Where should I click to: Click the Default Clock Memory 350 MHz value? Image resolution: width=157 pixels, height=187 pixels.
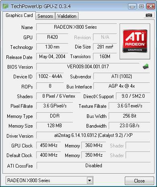[x=94, y=155]
